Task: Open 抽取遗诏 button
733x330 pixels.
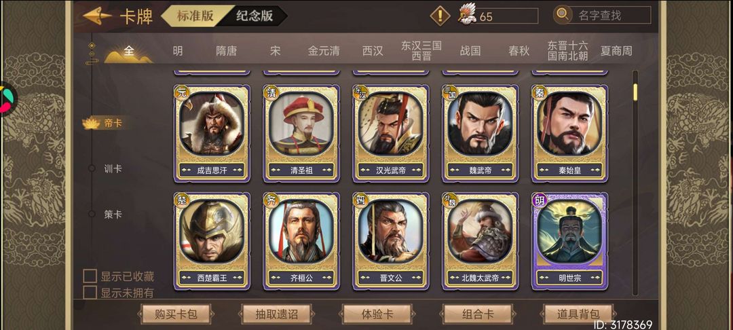Action: coord(276,314)
